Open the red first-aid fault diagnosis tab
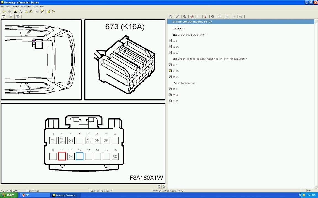 192,17
